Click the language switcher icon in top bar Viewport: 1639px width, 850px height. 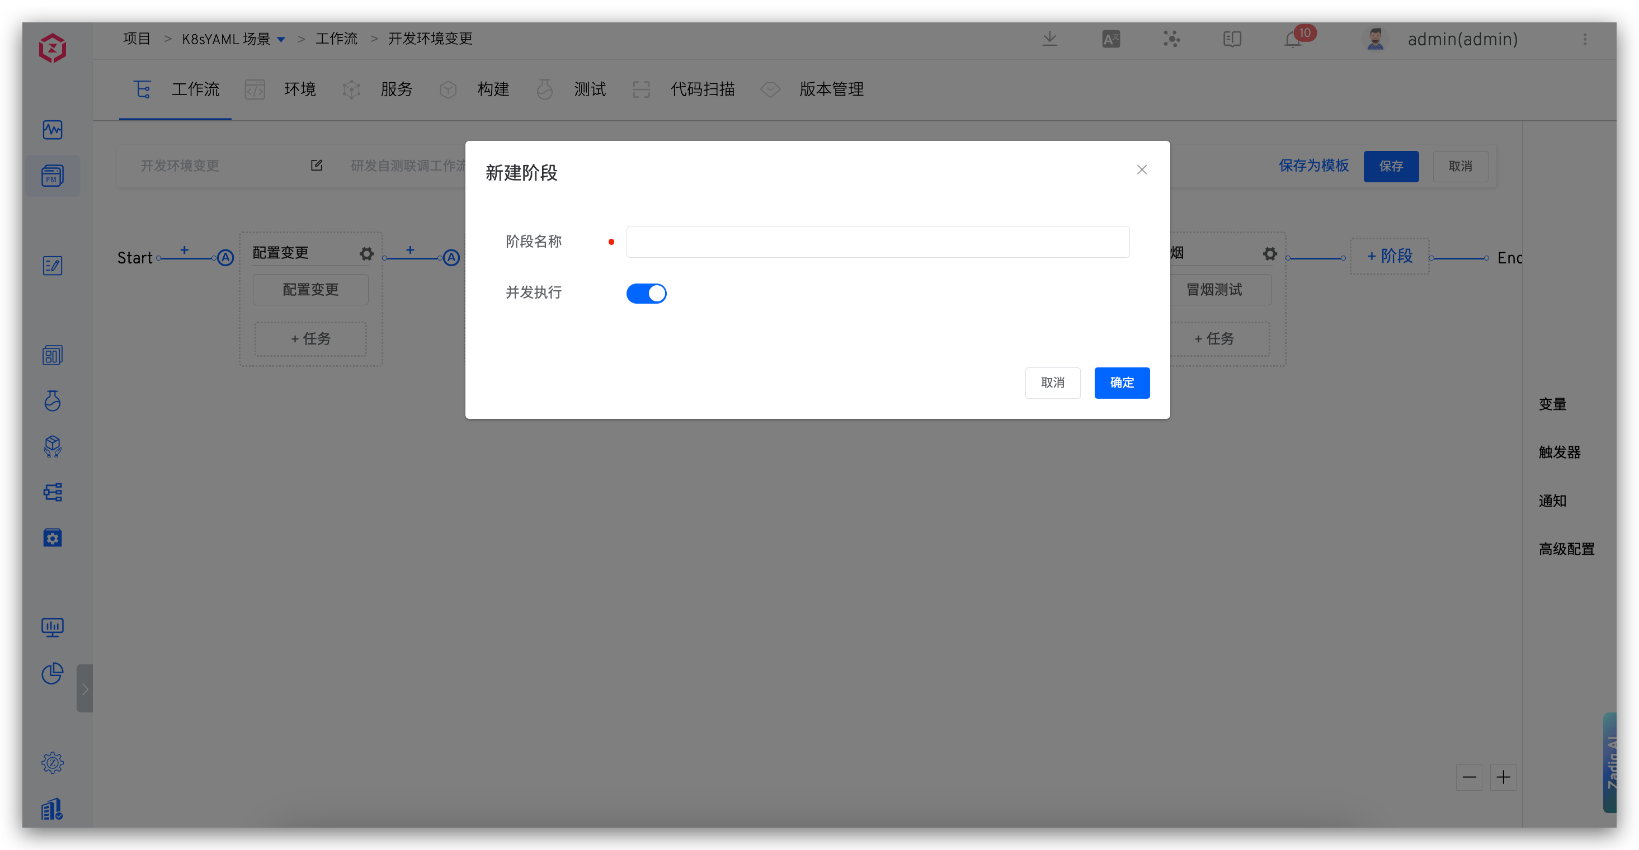[x=1110, y=39]
